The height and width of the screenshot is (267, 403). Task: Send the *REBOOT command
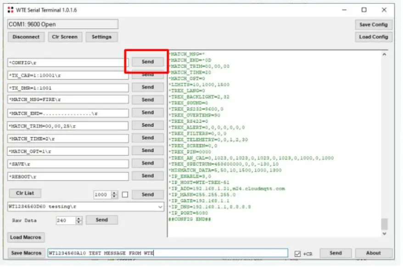click(x=147, y=176)
